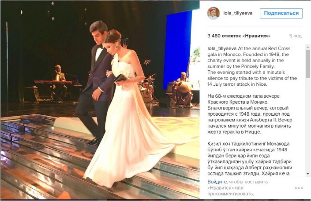
Task: Click the Russian caption paragraph about Красного Креста
Action: pos(250,114)
